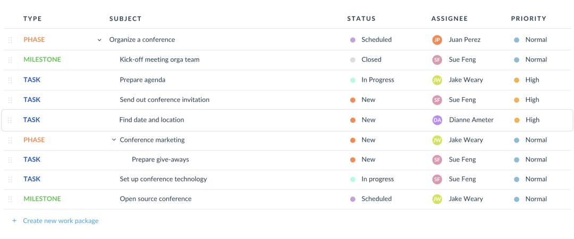Click the In Progress status dot for Prepare agenda

click(x=353, y=80)
